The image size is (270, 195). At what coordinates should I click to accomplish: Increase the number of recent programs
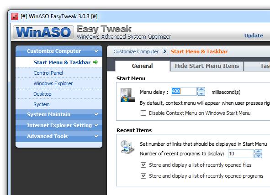pos(258,152)
